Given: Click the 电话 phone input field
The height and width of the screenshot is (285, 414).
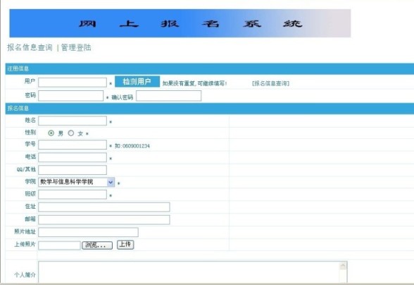Looking at the screenshot, I should click(x=73, y=157).
